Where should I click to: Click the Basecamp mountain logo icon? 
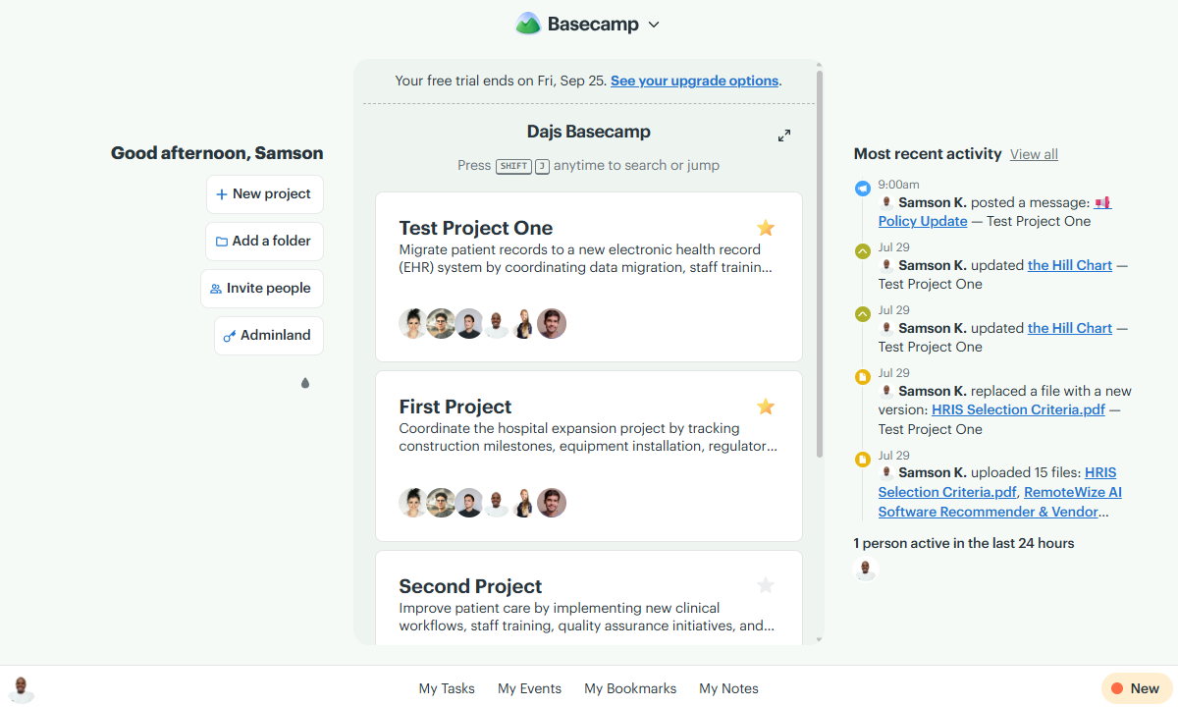coord(528,24)
